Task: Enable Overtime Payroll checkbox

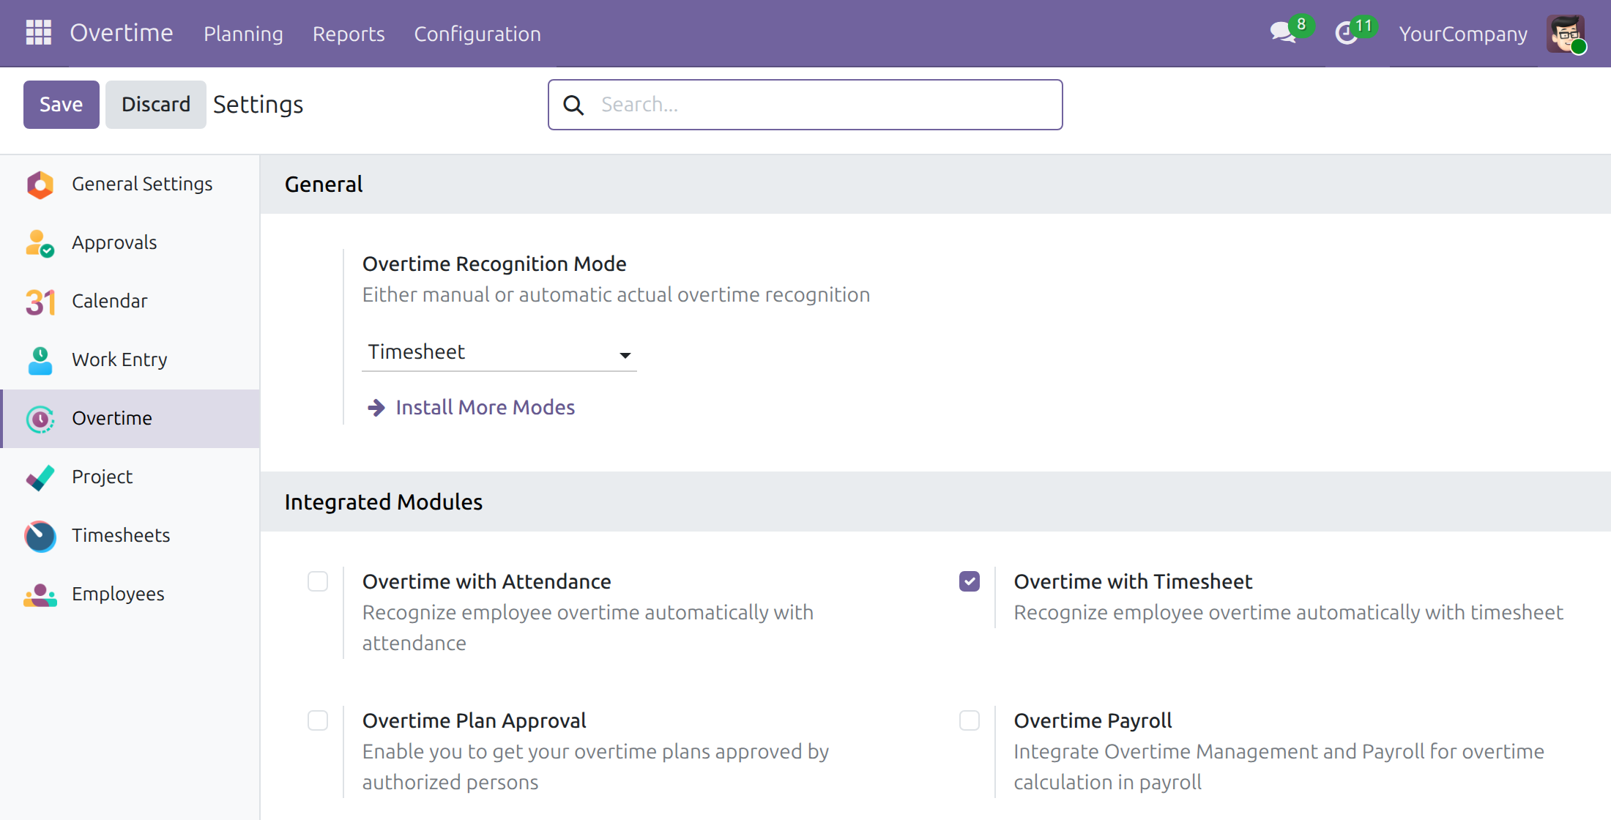Action: click(x=970, y=720)
